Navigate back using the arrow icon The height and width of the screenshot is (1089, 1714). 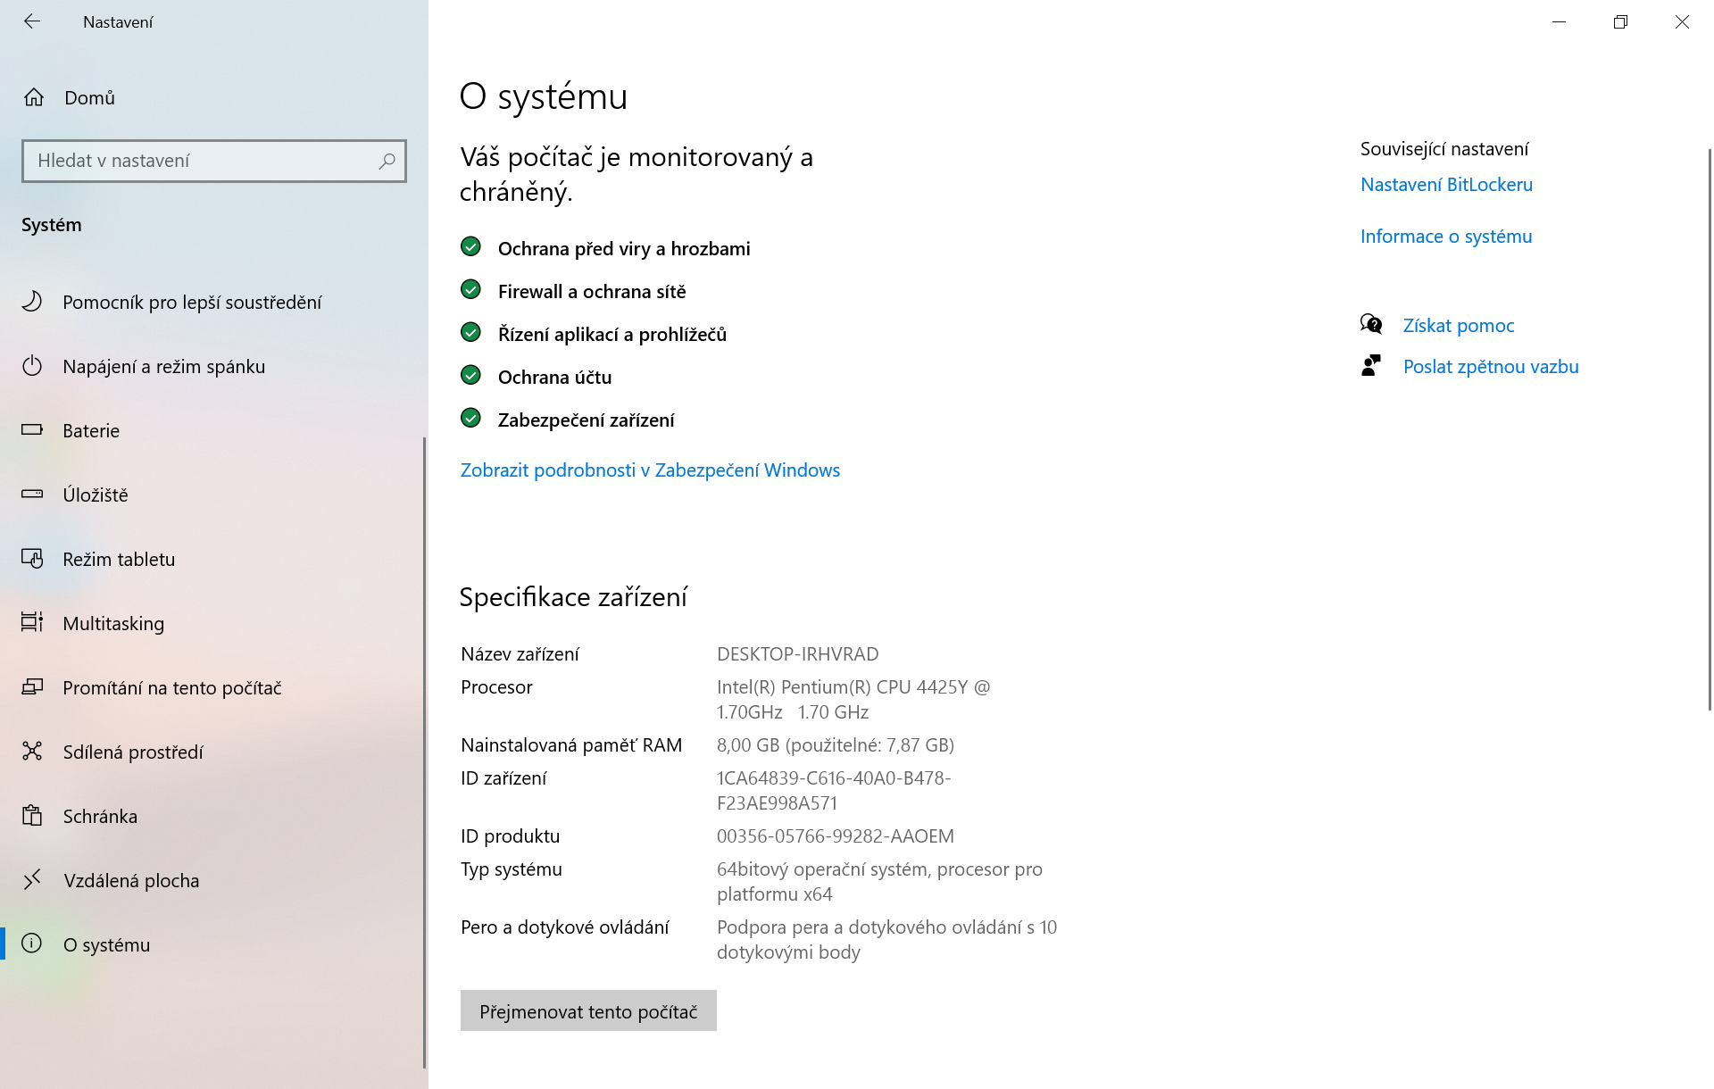[x=32, y=21]
